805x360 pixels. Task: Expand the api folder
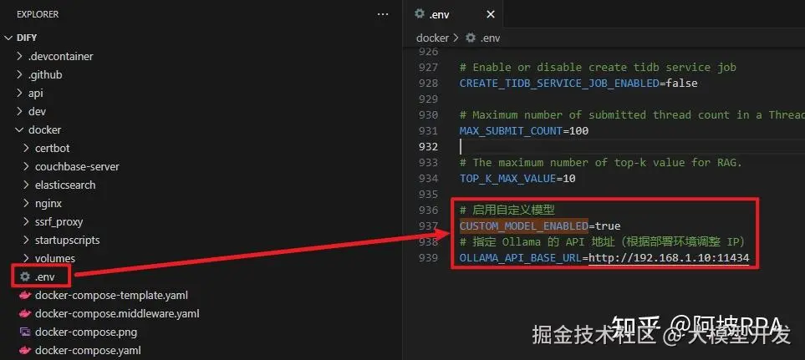pos(19,93)
